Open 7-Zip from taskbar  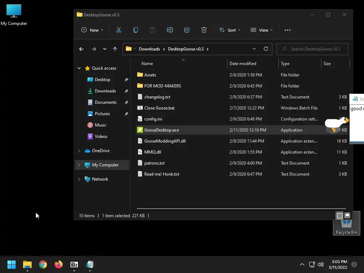74,264
